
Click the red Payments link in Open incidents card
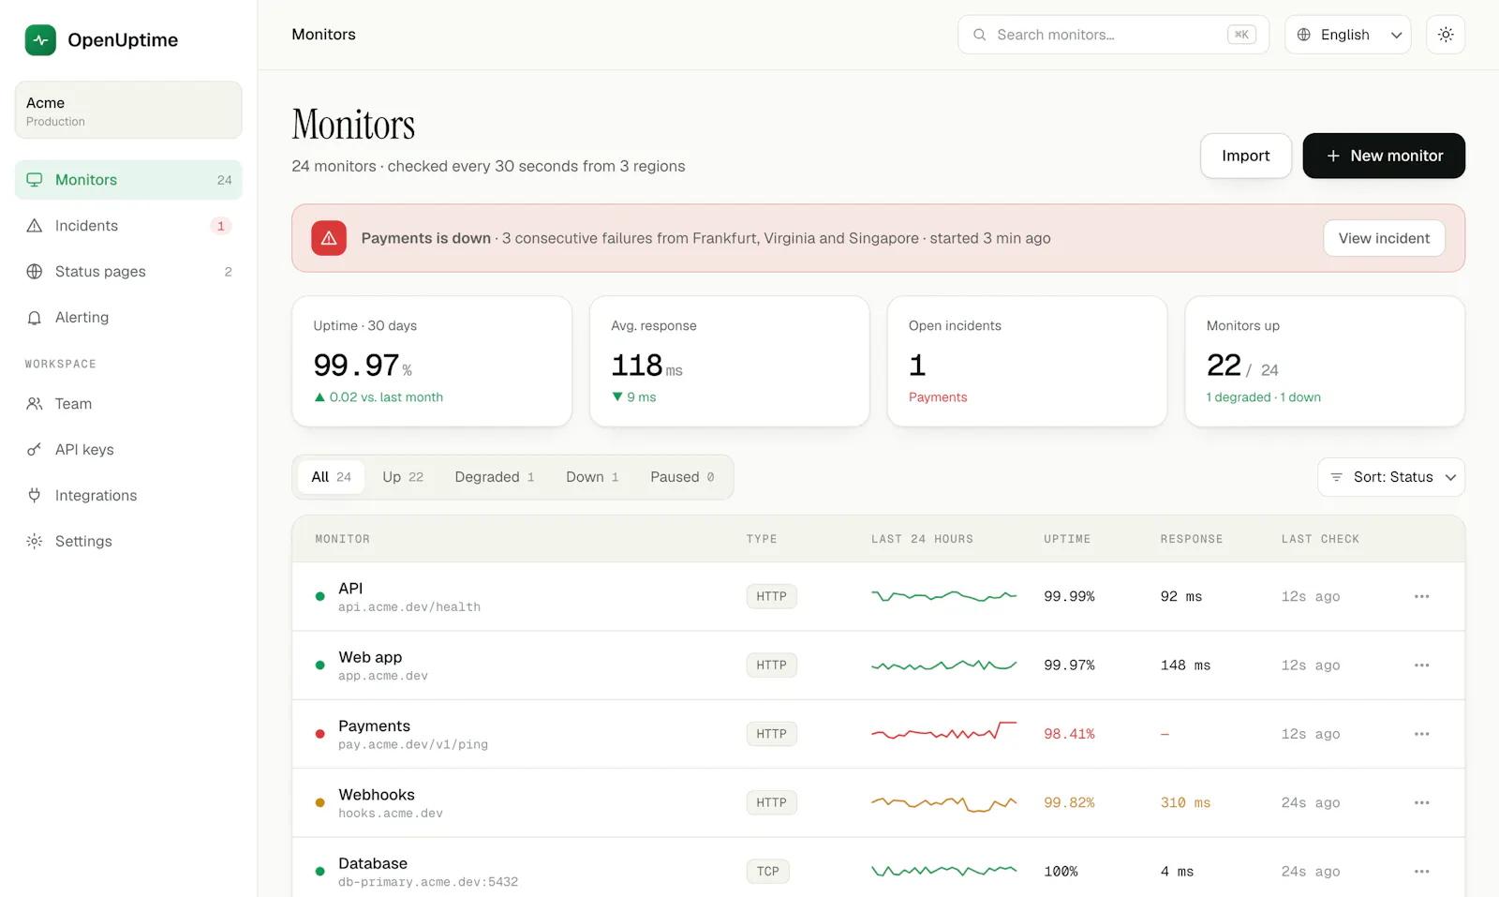[x=937, y=397]
